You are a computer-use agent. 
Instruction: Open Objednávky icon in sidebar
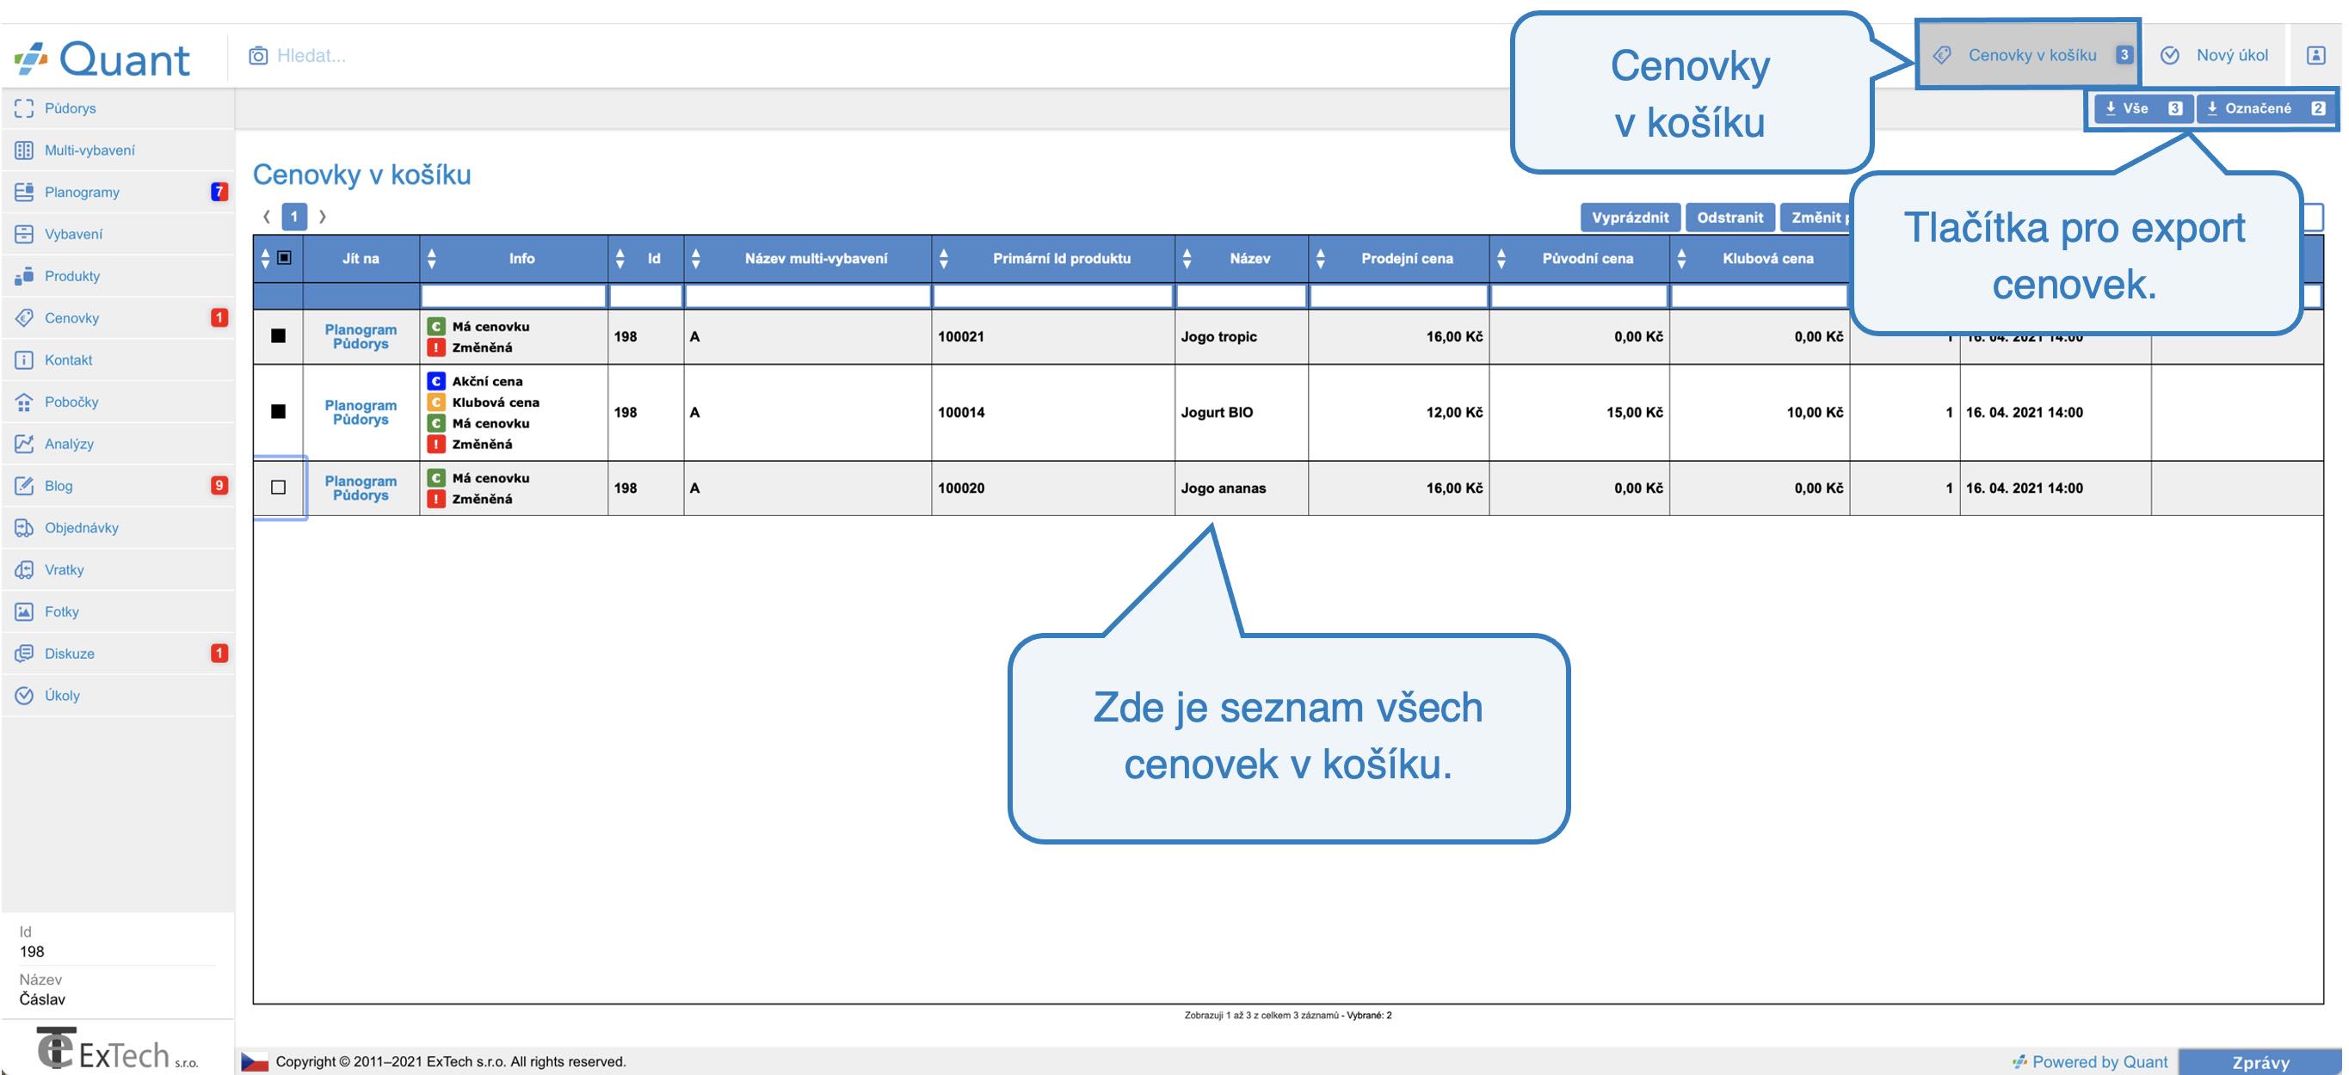tap(25, 527)
